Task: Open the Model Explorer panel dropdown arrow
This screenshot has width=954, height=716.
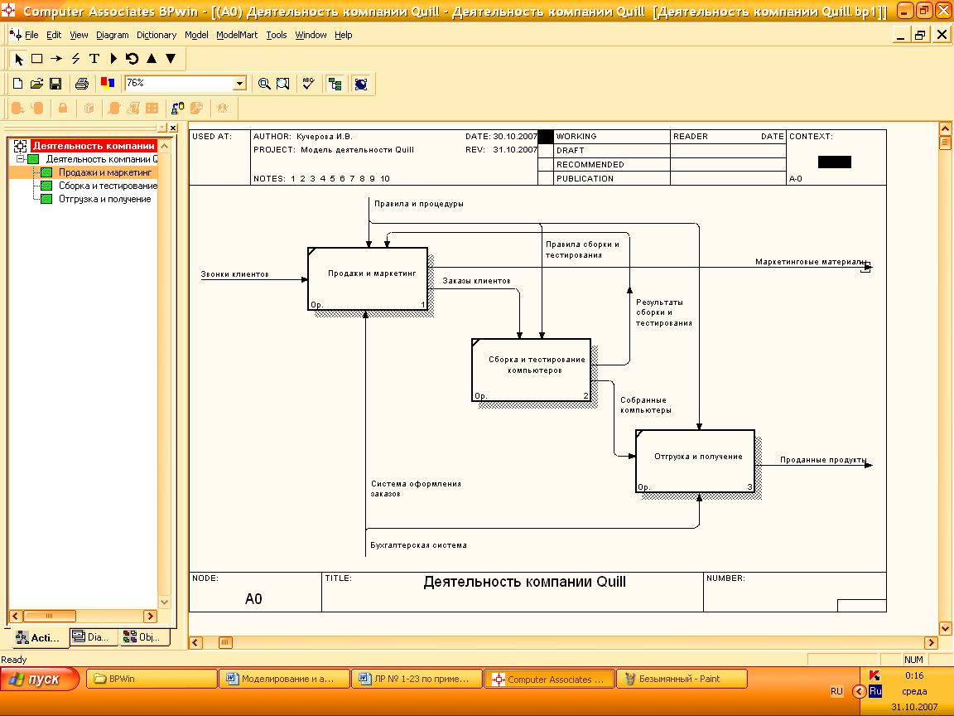Action: [161, 128]
